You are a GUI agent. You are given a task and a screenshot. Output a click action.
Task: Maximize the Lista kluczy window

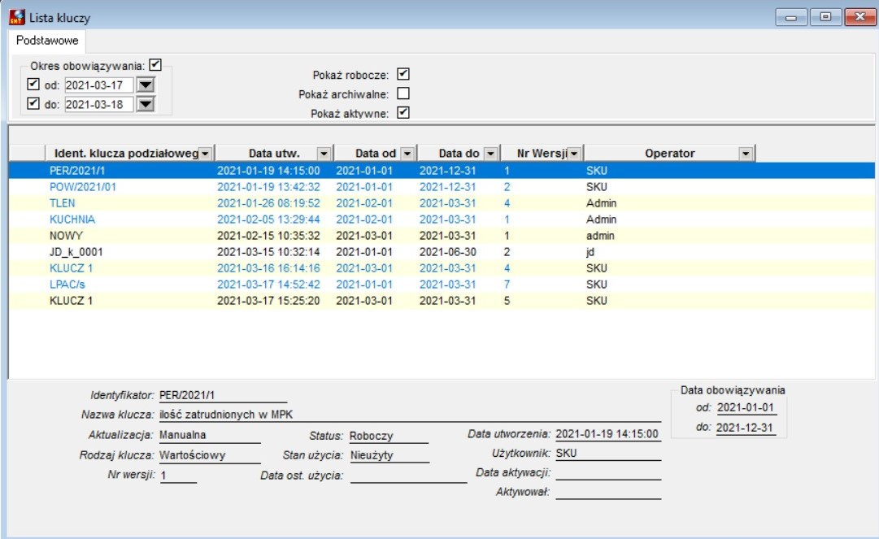click(825, 17)
